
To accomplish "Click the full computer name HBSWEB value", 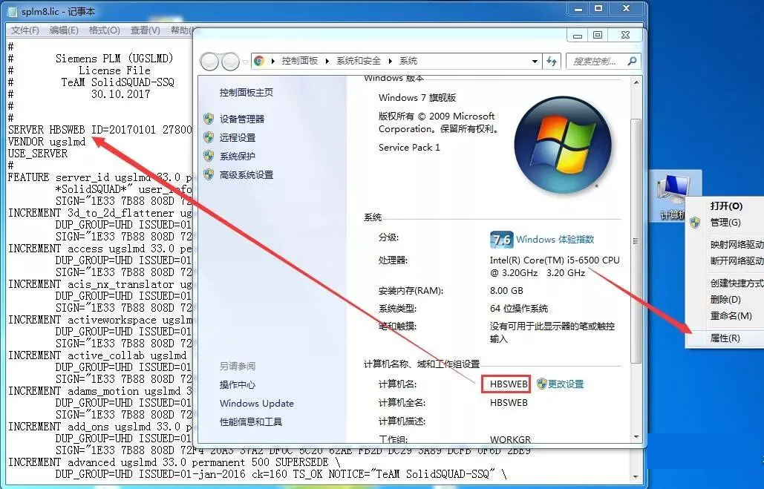I will [x=509, y=403].
